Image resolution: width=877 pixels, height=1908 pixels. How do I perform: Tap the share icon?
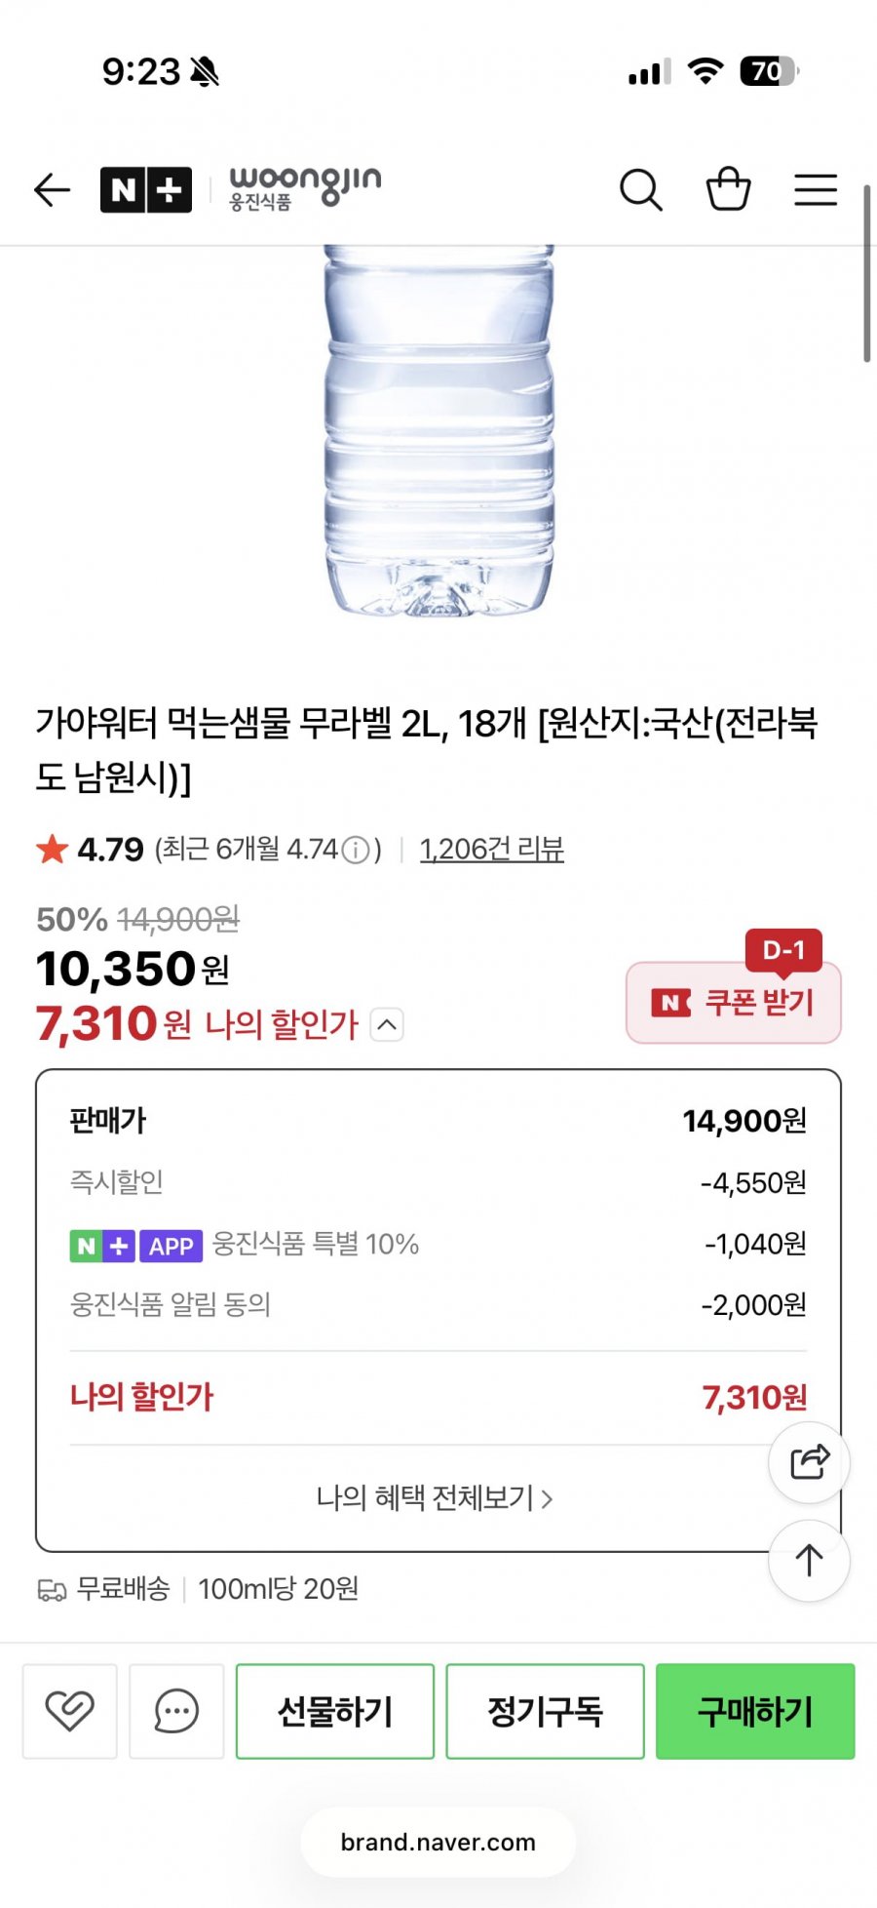pos(809,1462)
